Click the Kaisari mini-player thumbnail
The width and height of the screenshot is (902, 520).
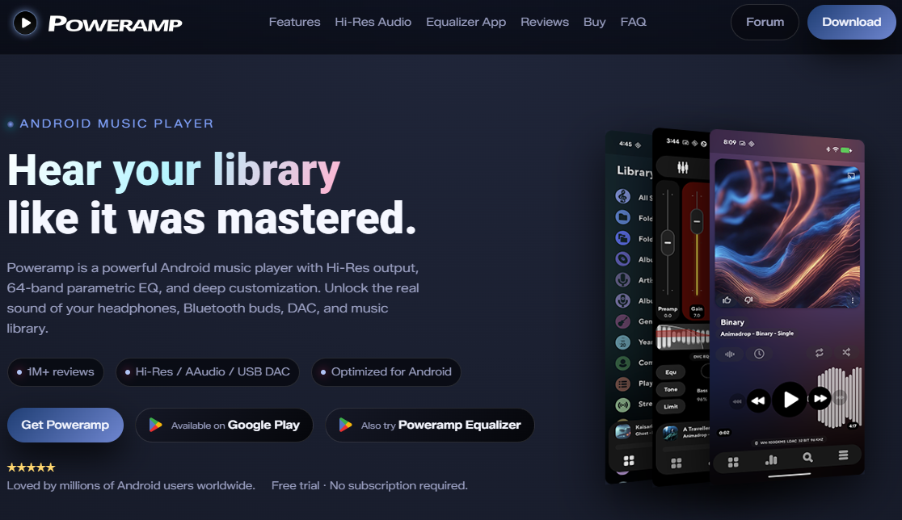pyautogui.click(x=623, y=430)
